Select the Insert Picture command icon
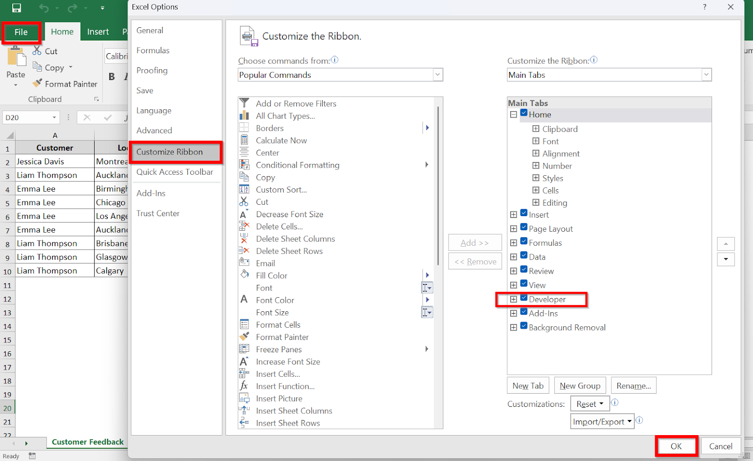The width and height of the screenshot is (753, 461). (x=244, y=398)
